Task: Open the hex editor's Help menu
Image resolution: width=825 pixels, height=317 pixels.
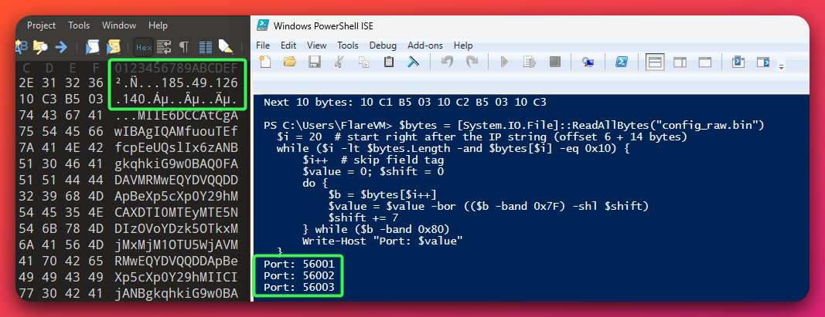Action: tap(158, 25)
